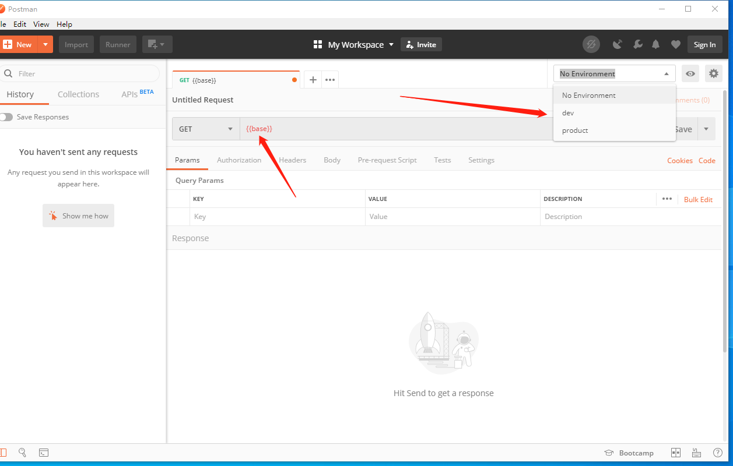Click the Find and Replace magnifier icon

[22, 453]
